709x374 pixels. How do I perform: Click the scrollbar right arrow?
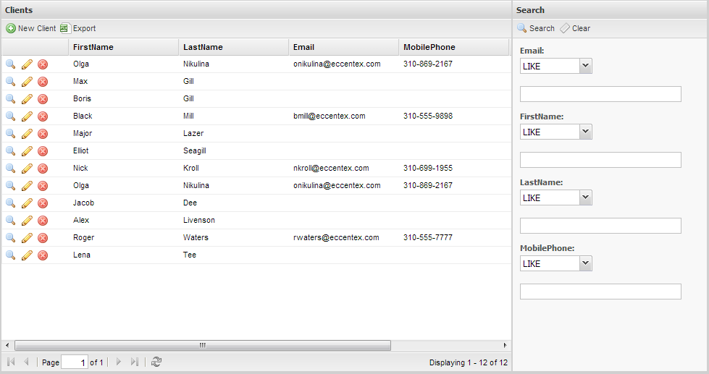(505, 346)
